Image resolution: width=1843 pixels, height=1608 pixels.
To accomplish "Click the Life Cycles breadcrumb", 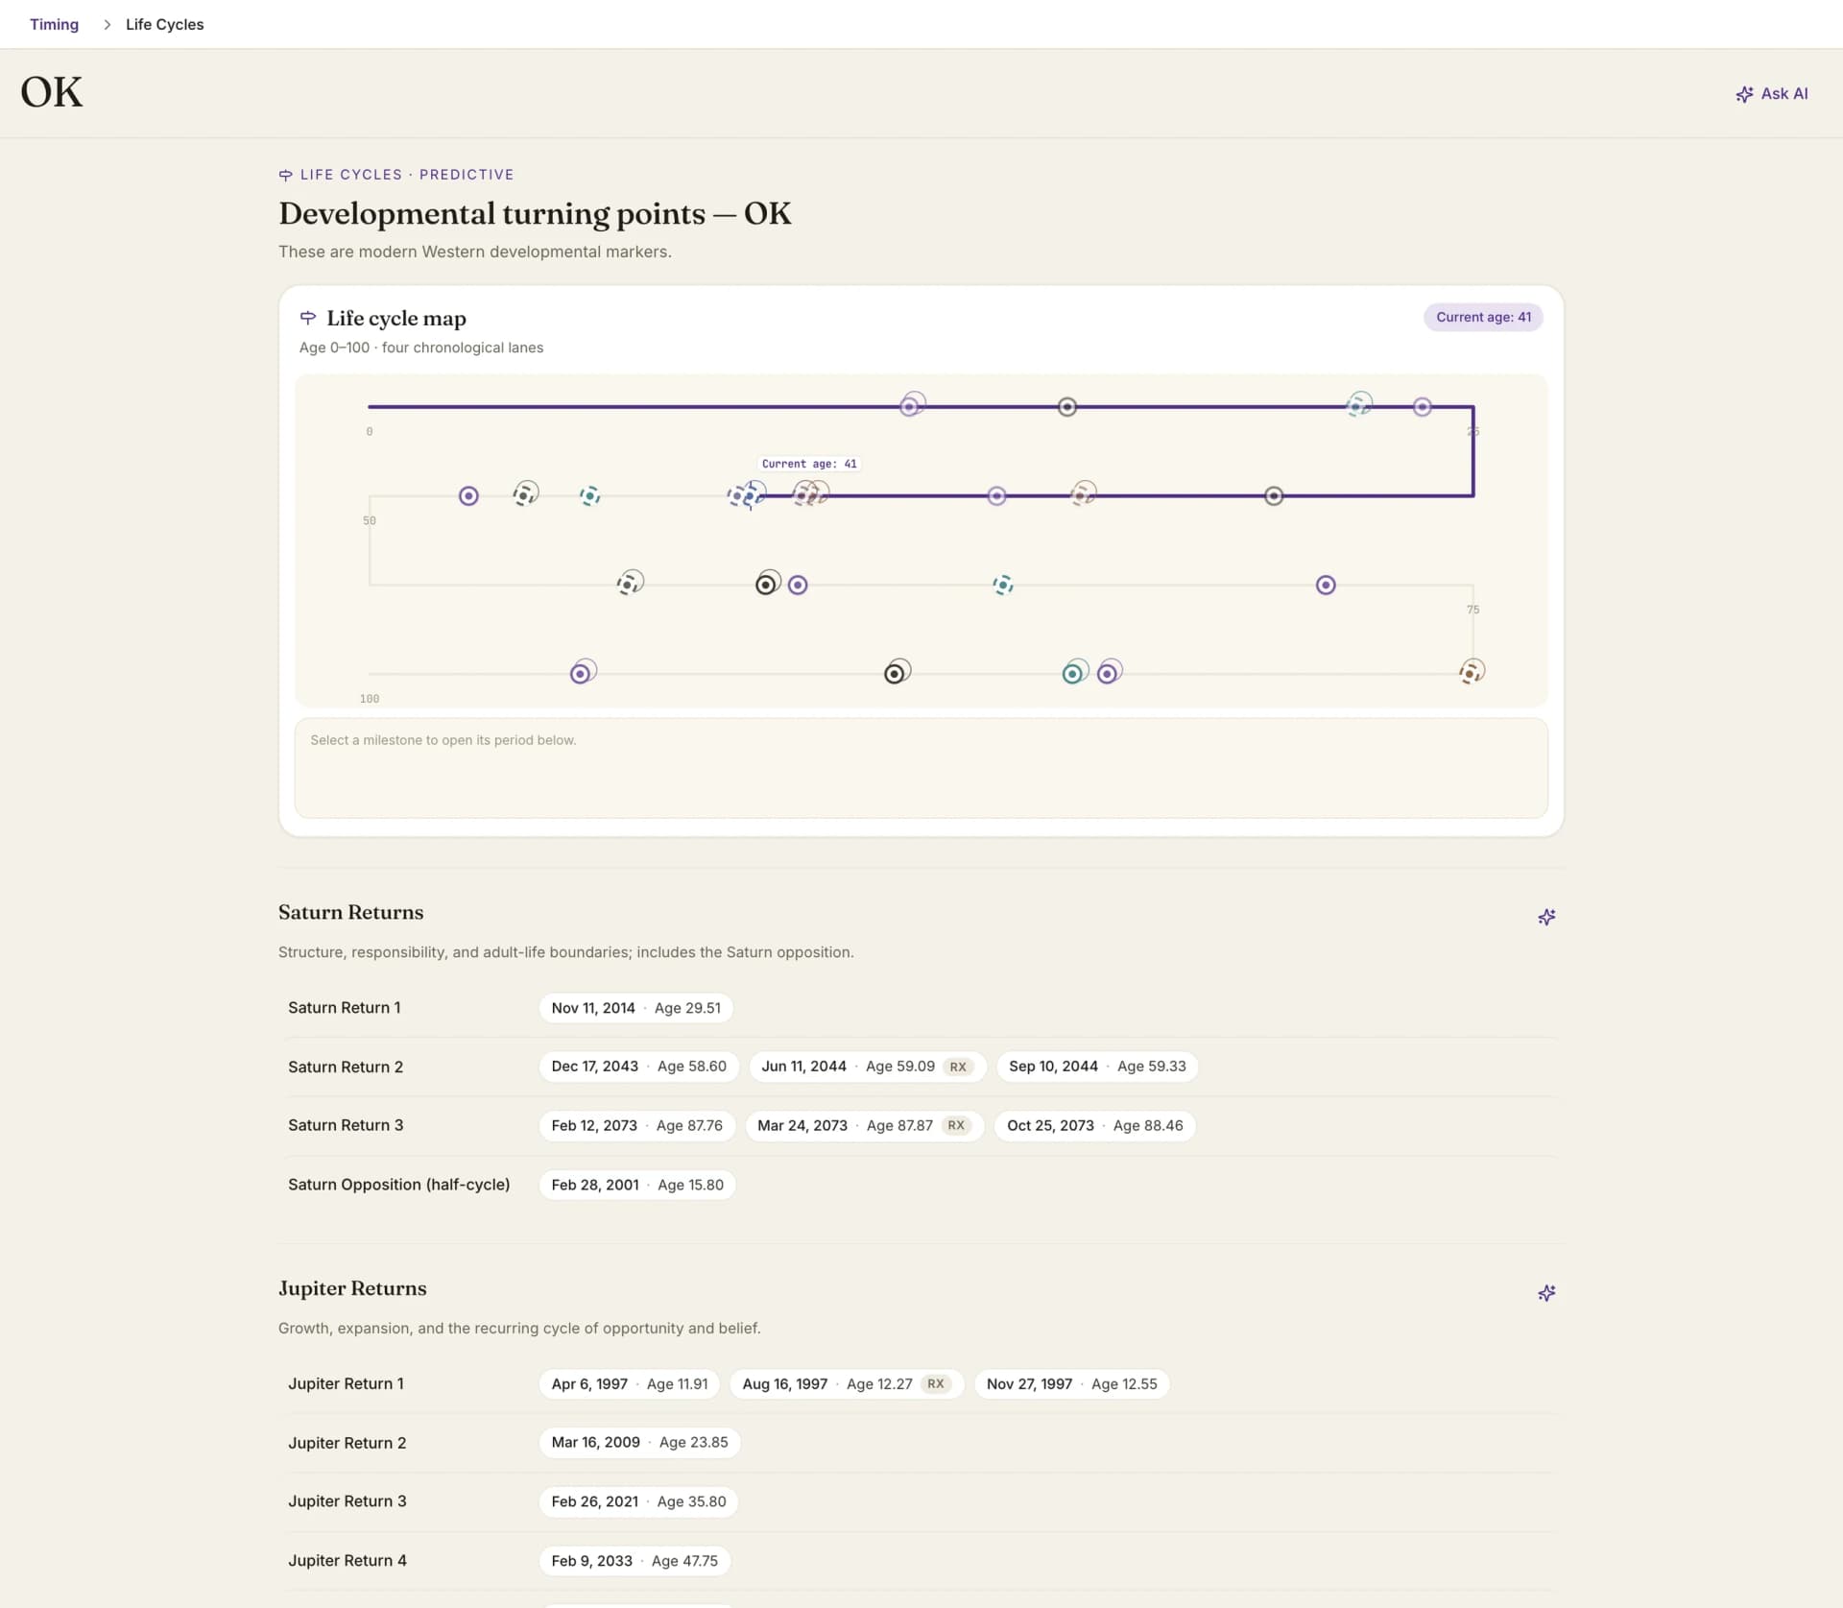I will coord(164,24).
